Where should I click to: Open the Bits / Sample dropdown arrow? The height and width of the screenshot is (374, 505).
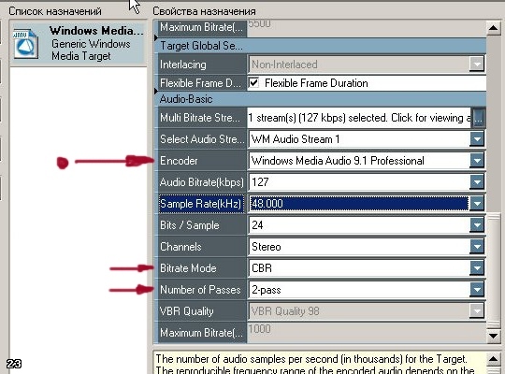pos(477,224)
